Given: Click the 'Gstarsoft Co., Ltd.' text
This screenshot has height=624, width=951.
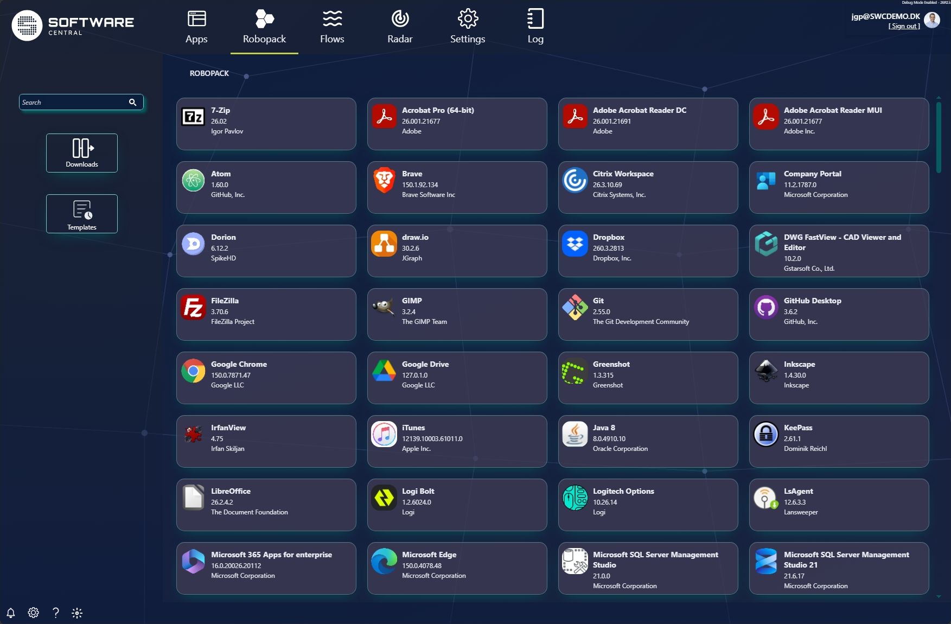Looking at the screenshot, I should click(x=809, y=269).
